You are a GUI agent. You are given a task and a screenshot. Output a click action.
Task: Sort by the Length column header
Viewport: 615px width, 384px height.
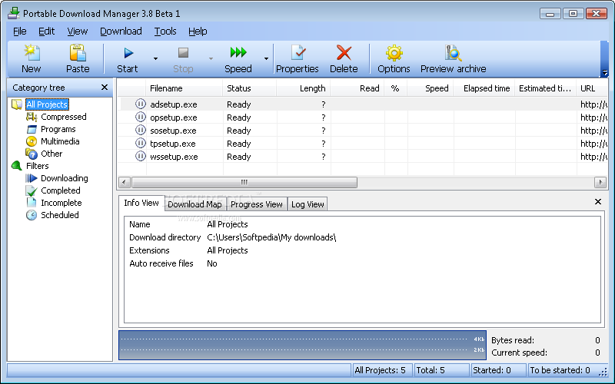pos(304,88)
